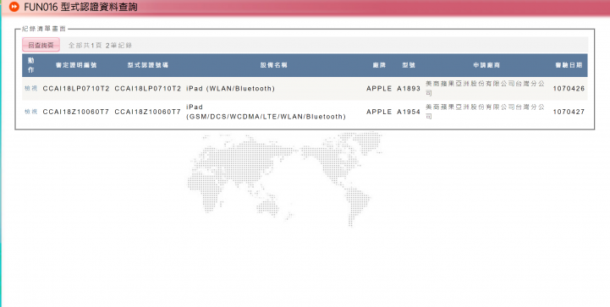Click date value 1070426
610x307 pixels.
(x=569, y=88)
